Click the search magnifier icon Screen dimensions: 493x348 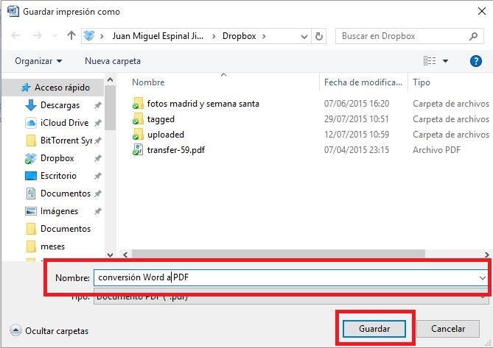click(x=474, y=35)
